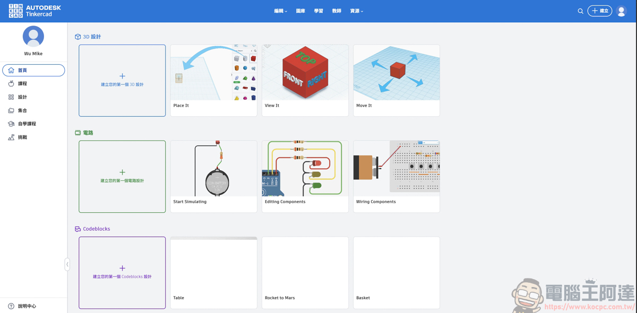
Task: Open the View It cube thumbnail
Action: [305, 72]
